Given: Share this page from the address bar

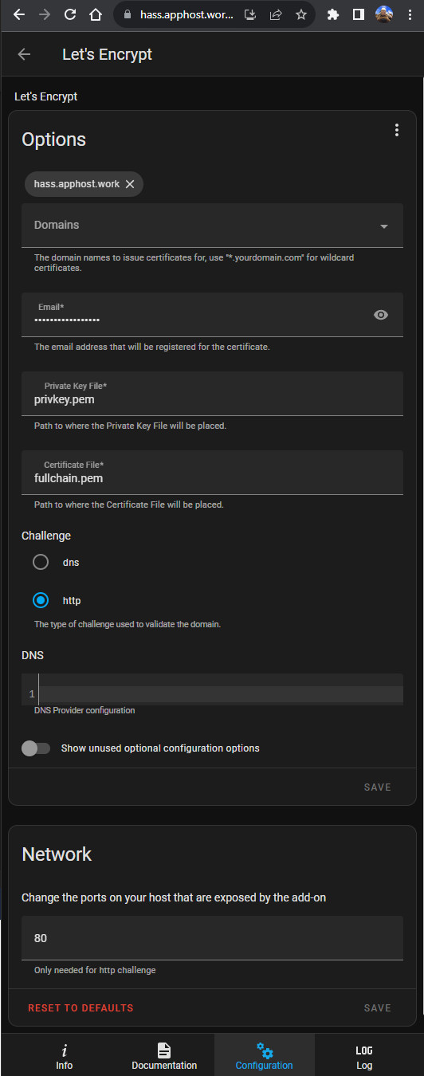Looking at the screenshot, I should 276,14.
